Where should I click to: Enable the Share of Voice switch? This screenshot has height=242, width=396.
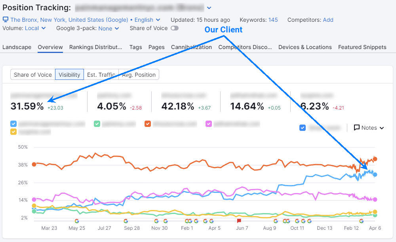(x=174, y=28)
